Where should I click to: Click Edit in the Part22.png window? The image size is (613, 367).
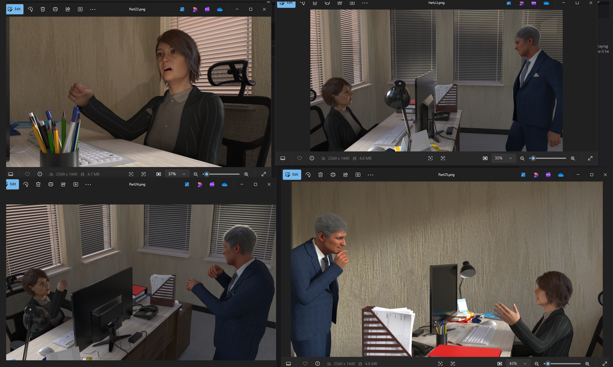pos(15,9)
